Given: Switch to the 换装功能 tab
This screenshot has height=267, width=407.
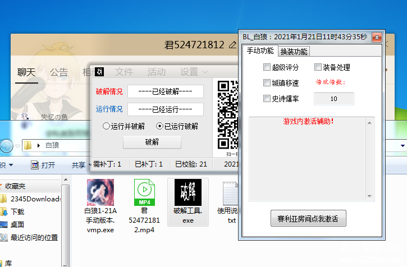Looking at the screenshot, I should [x=294, y=52].
